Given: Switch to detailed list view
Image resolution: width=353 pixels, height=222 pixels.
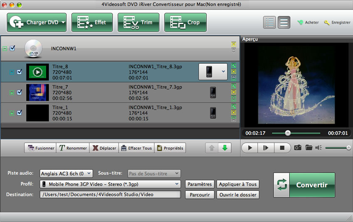Looking at the screenshot, I should [269, 22].
